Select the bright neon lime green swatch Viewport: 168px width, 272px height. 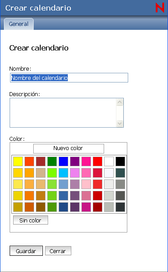point(52,173)
